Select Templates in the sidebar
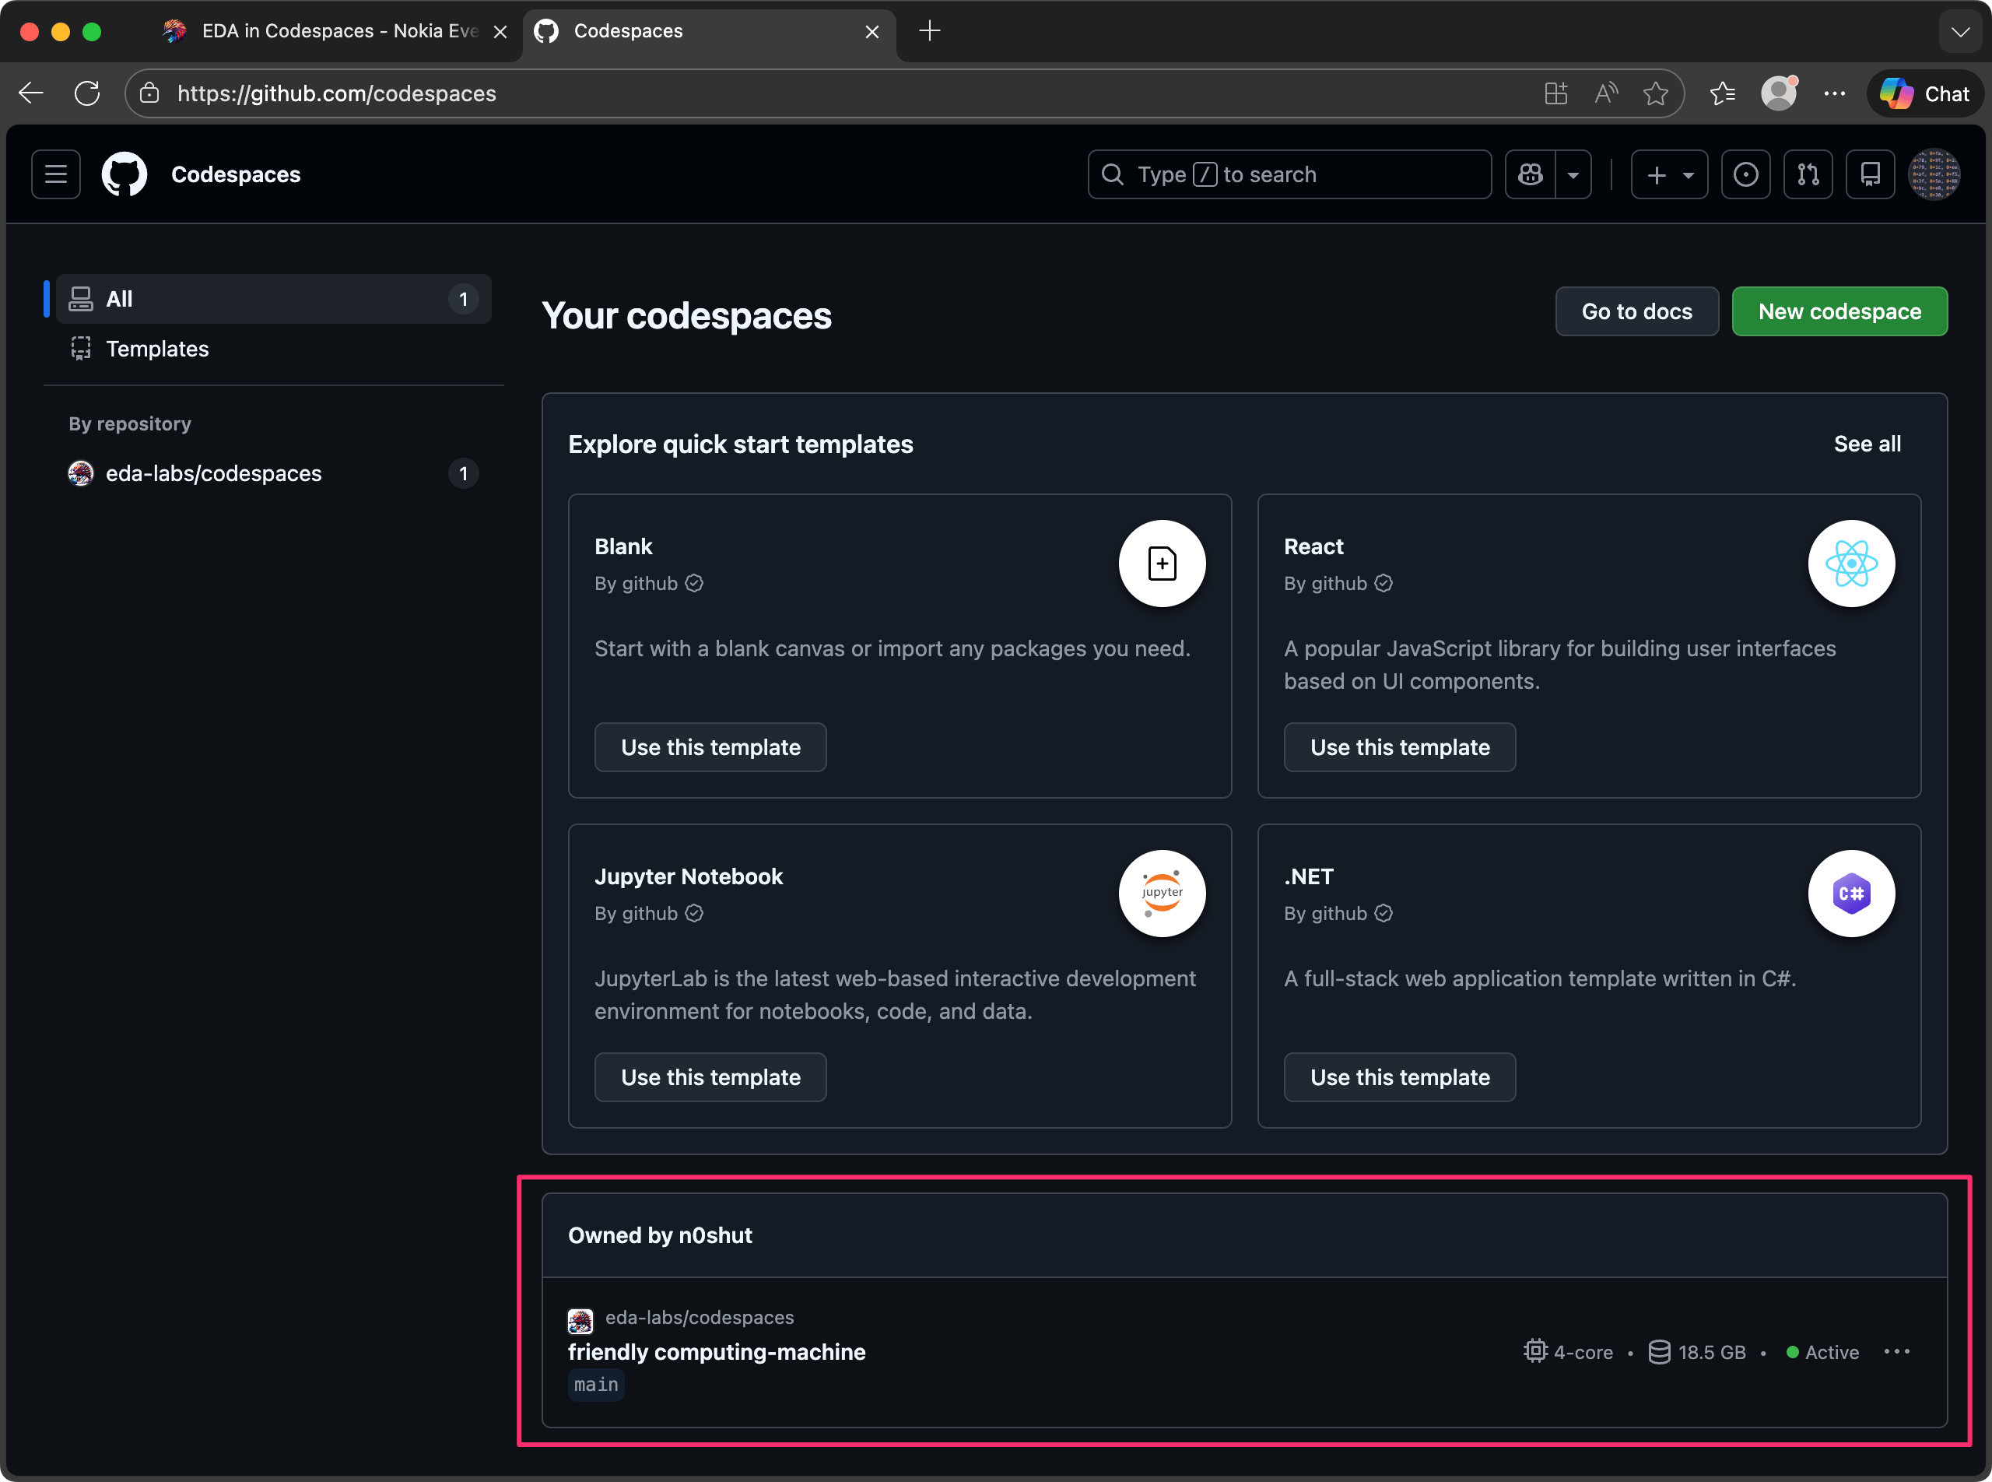 point(157,349)
